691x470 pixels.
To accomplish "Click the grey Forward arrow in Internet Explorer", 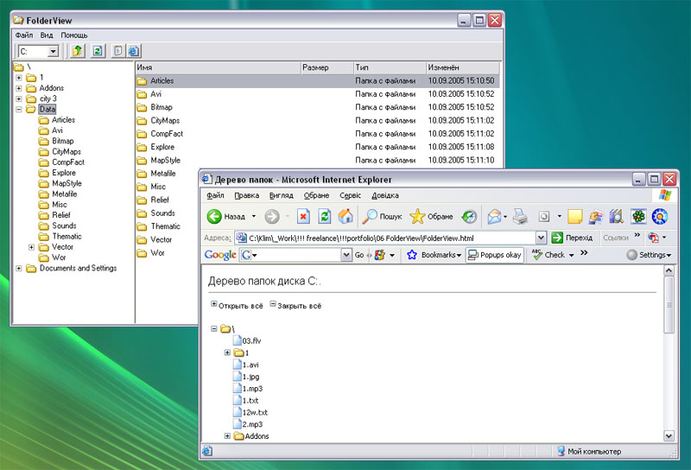I will point(272,217).
